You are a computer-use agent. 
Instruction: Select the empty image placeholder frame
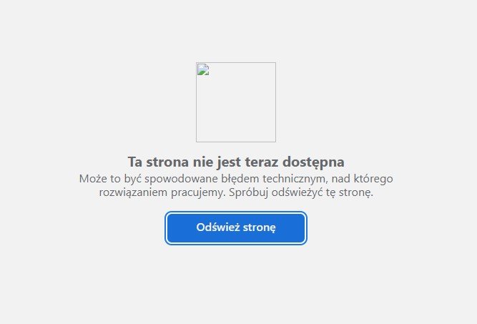pyautogui.click(x=236, y=102)
